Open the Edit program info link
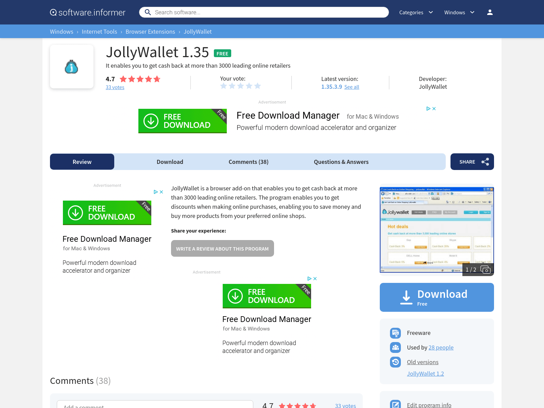Screen dimensions: 544x408 pos(429,405)
